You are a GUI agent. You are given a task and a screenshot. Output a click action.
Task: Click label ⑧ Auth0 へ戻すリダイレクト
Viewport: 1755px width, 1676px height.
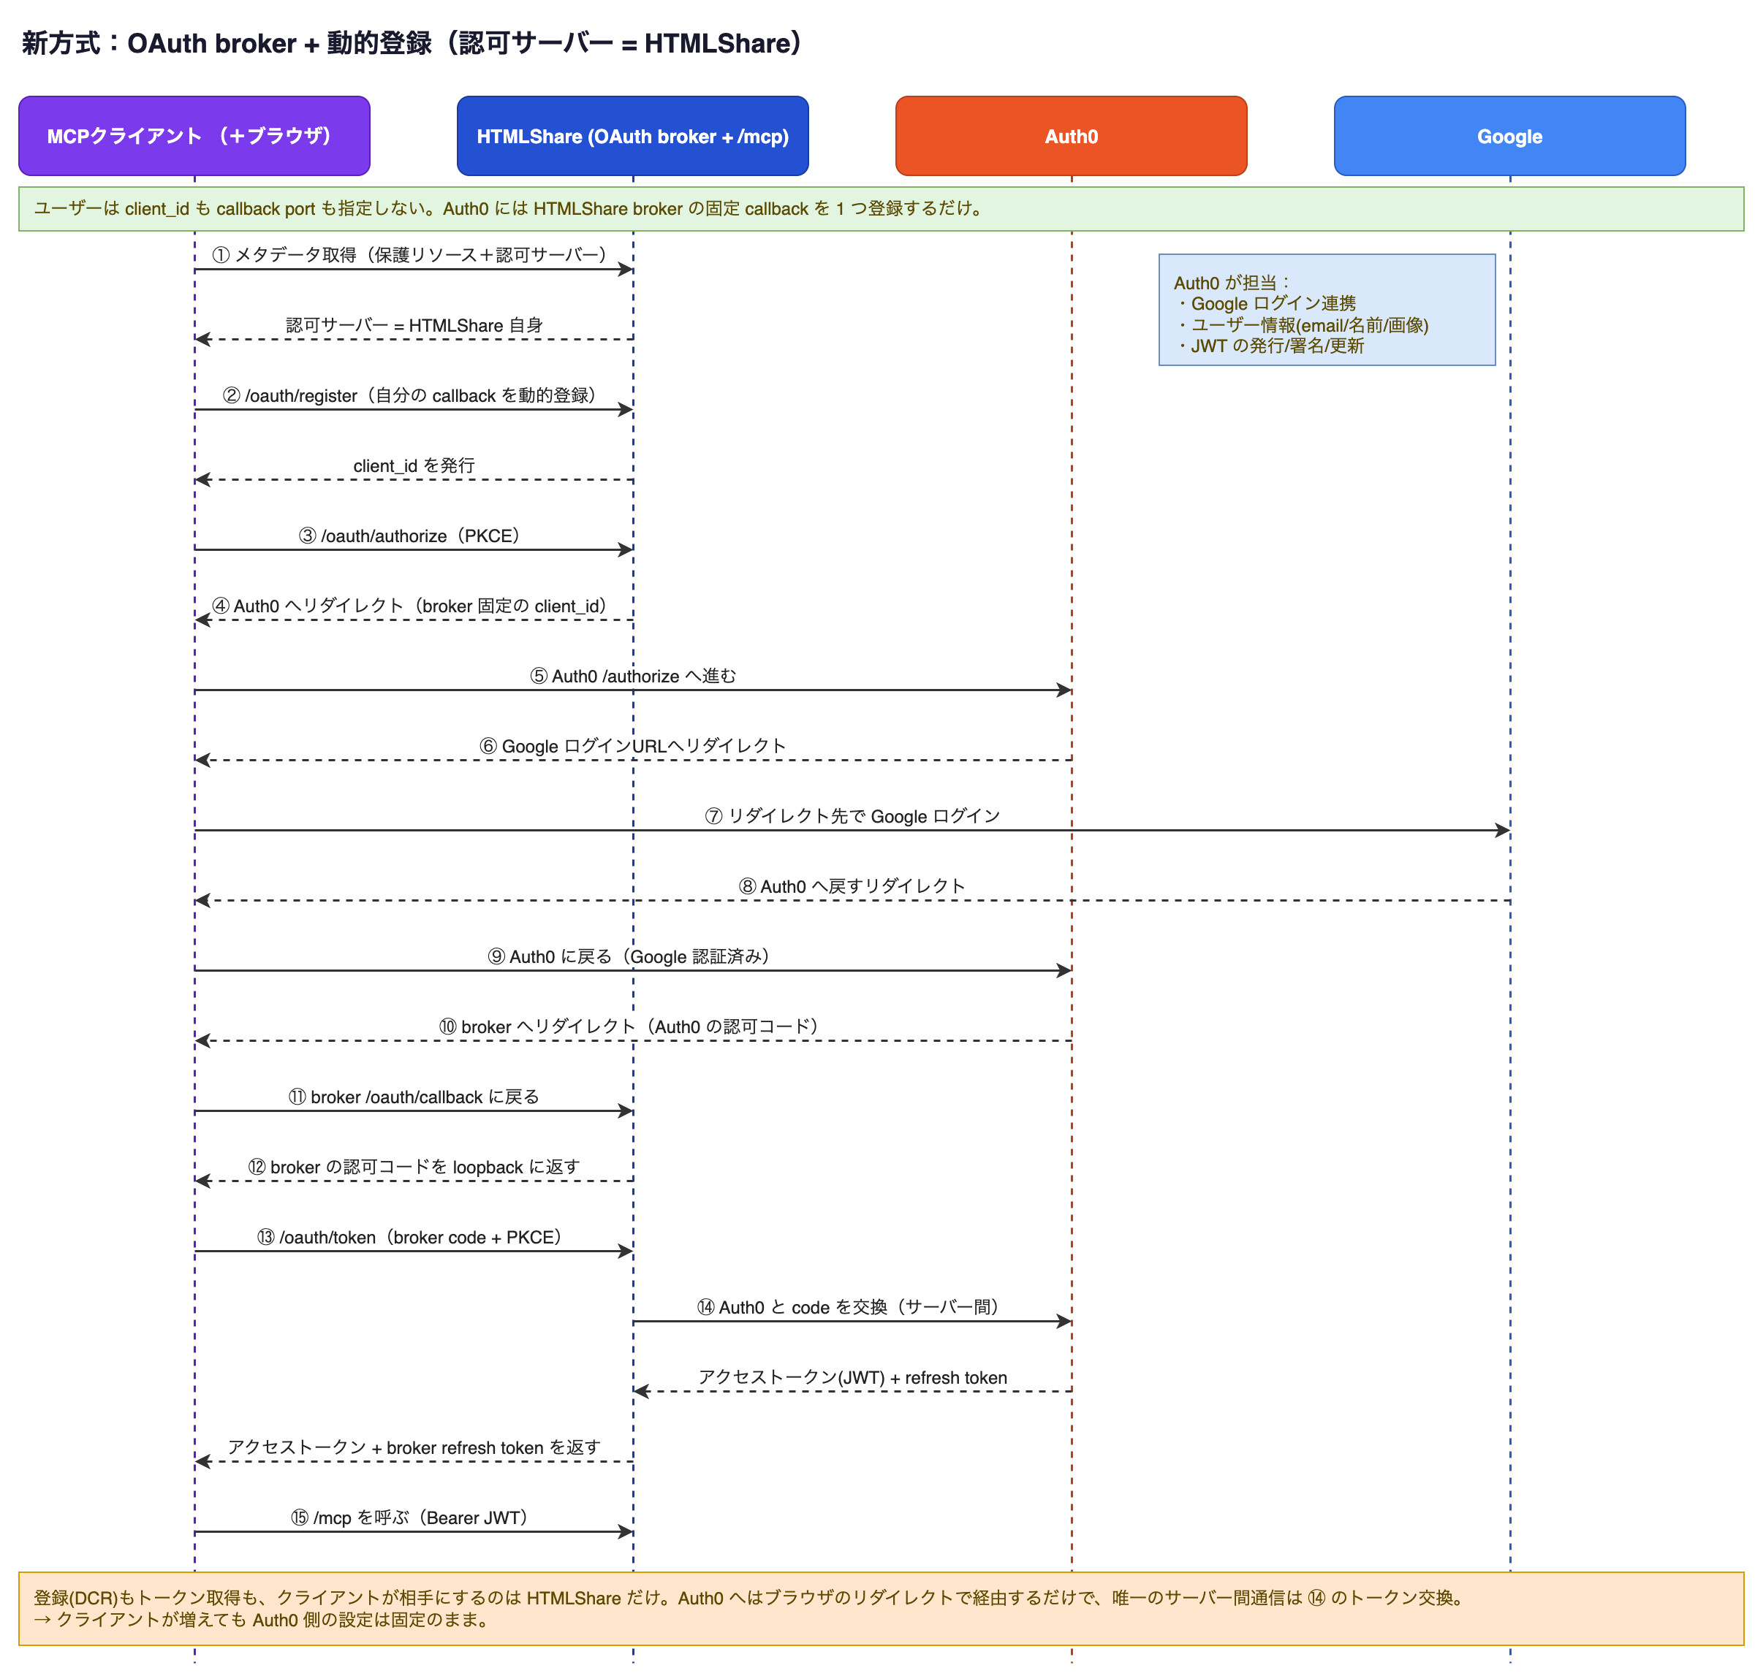[x=852, y=886]
